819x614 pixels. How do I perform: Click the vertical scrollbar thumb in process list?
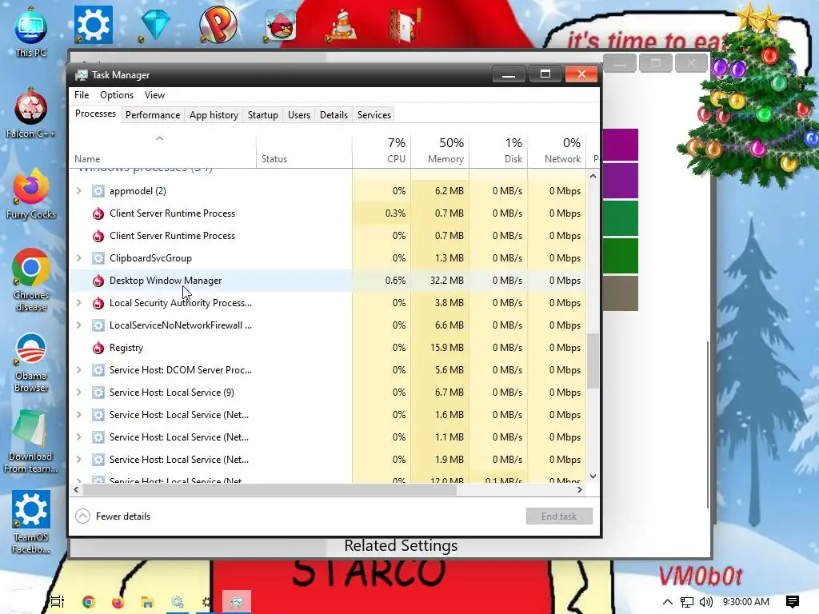(x=593, y=361)
